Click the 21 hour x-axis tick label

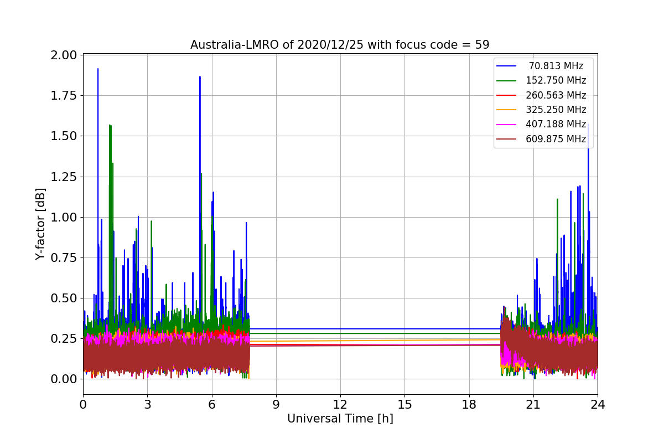coord(533,404)
